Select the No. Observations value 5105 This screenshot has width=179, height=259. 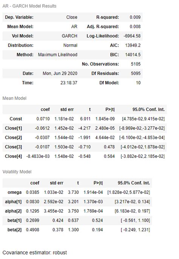[136, 64]
